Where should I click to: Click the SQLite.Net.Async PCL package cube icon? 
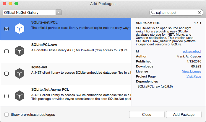click(20, 96)
